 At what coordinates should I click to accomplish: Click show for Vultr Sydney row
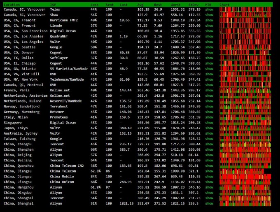point(209,133)
